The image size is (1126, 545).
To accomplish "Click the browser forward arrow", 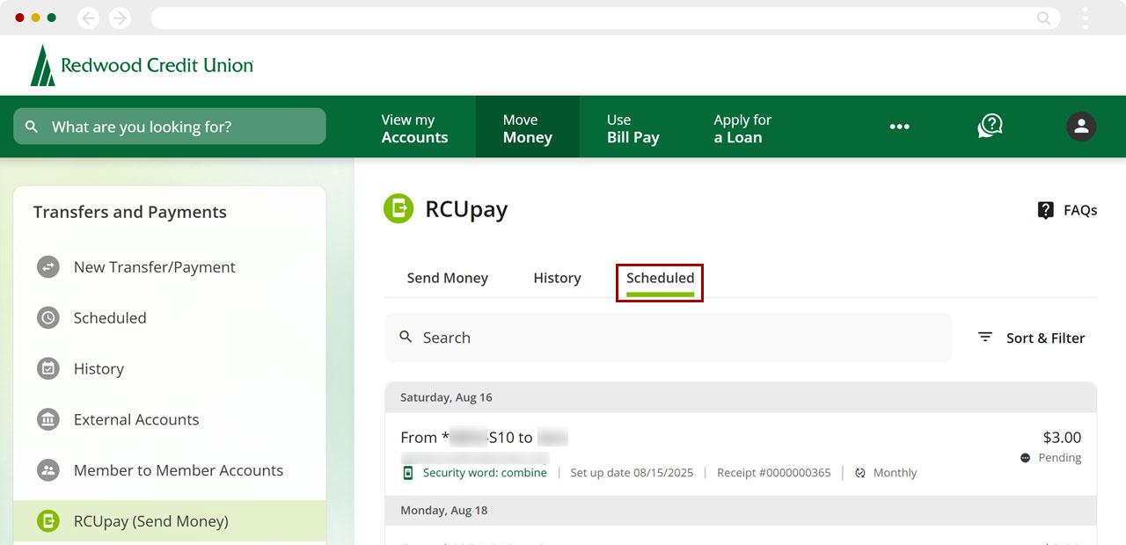I will [x=120, y=18].
